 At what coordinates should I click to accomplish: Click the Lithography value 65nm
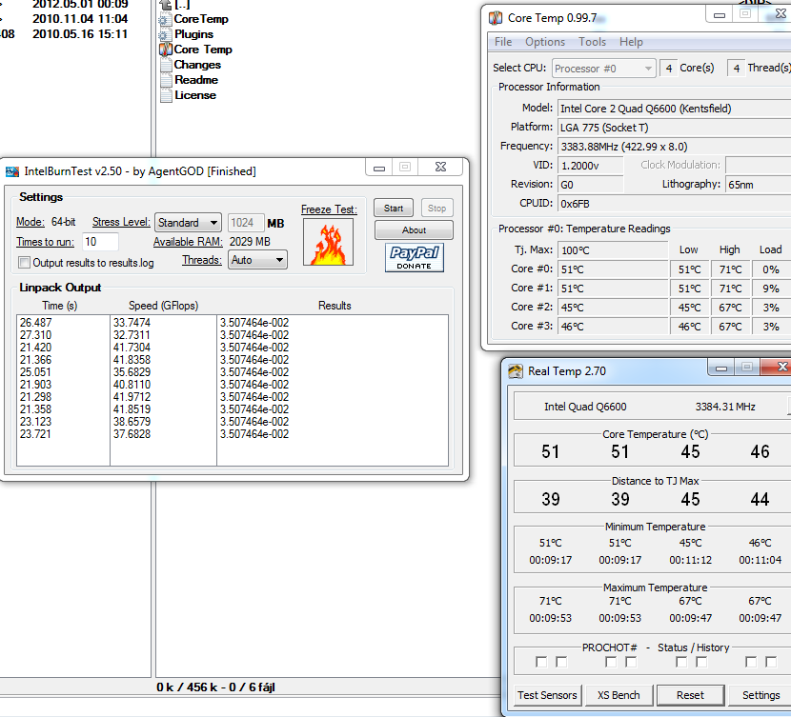[x=759, y=185]
